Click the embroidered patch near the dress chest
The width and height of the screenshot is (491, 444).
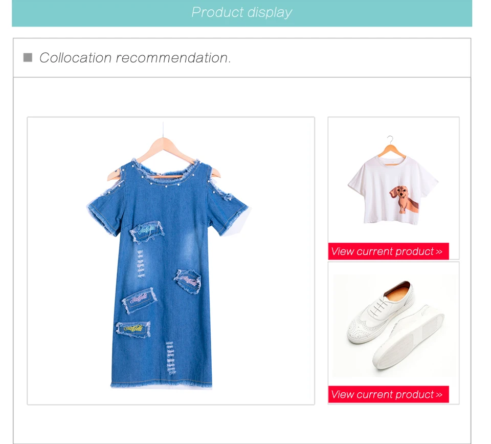(147, 231)
